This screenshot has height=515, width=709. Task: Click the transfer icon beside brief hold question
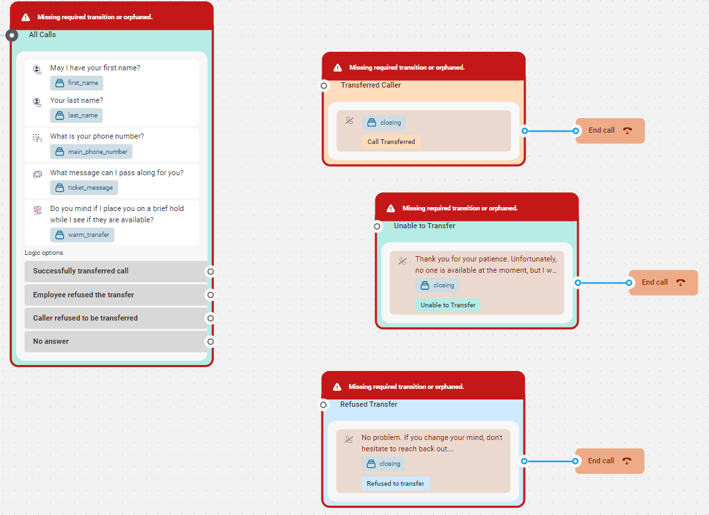click(37, 210)
